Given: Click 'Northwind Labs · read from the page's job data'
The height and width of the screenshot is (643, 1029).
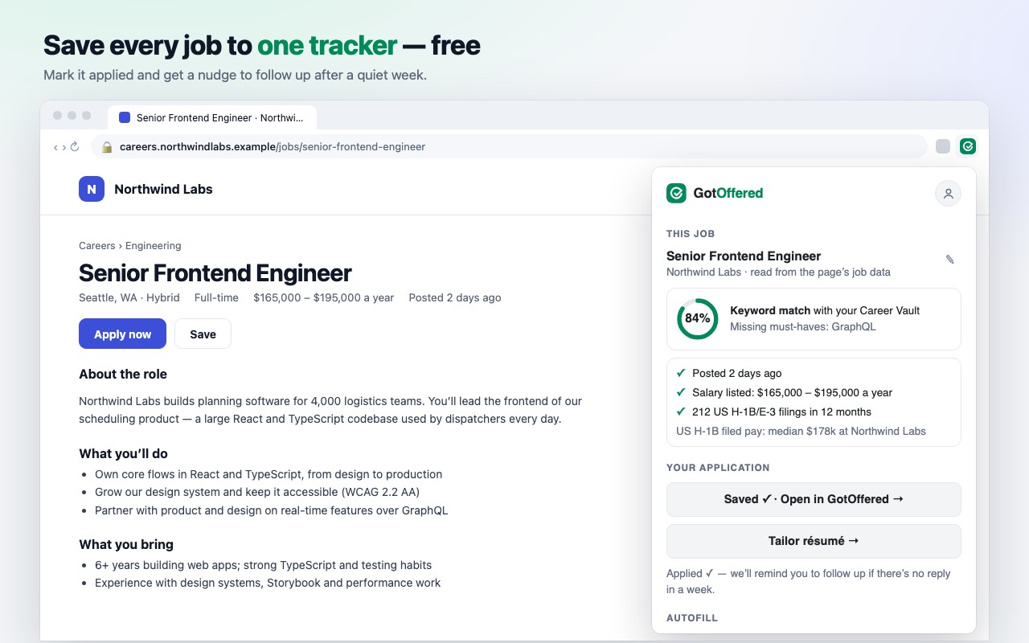Looking at the screenshot, I should pos(778,272).
